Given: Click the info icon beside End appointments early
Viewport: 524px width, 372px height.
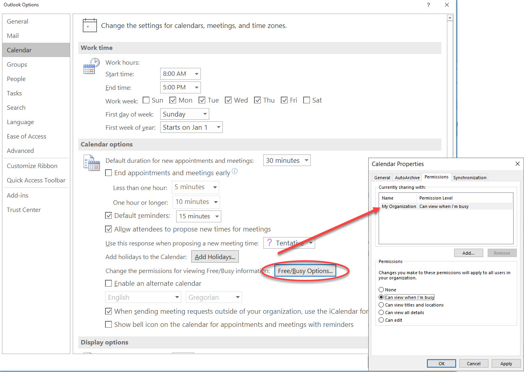Looking at the screenshot, I should 235,171.
